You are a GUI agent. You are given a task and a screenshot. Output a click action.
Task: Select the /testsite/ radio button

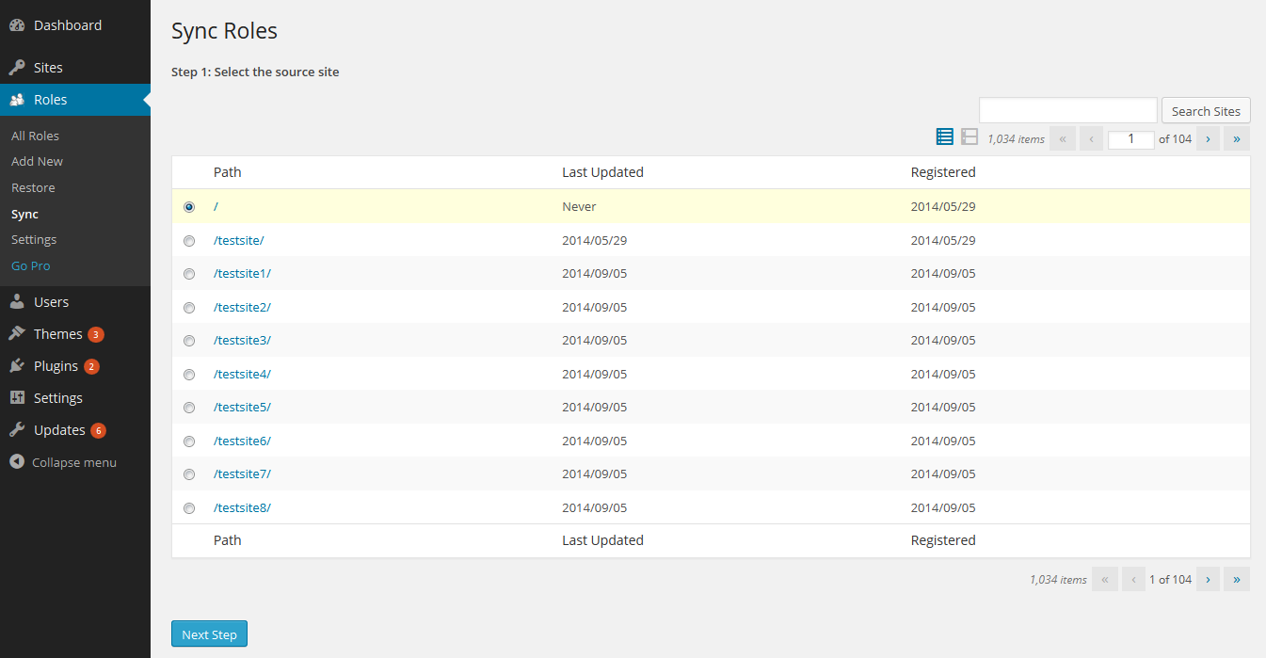189,241
